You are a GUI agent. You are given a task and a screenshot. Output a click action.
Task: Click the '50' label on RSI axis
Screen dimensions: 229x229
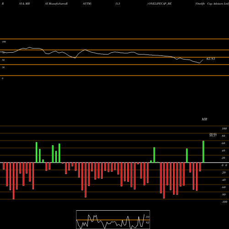[x=3, y=60]
